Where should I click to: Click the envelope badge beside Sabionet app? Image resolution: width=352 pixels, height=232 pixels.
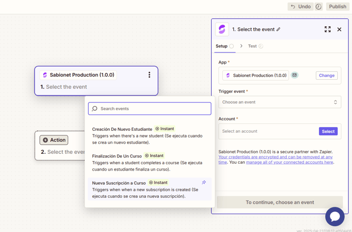coord(295,75)
